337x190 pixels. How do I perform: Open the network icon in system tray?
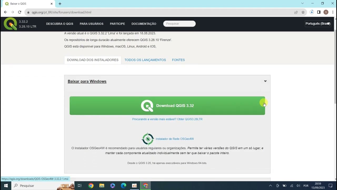click(291, 186)
